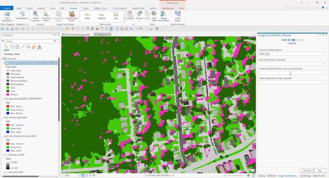Toggle visibility of Preview_Segmented layer
Image resolution: width=329 pixels, height=178 pixels.
pos(7,117)
